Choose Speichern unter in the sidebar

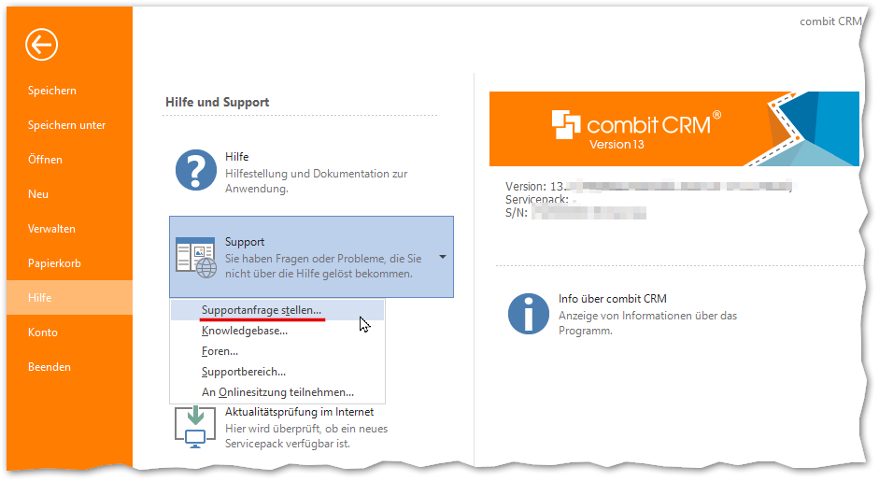coord(66,125)
